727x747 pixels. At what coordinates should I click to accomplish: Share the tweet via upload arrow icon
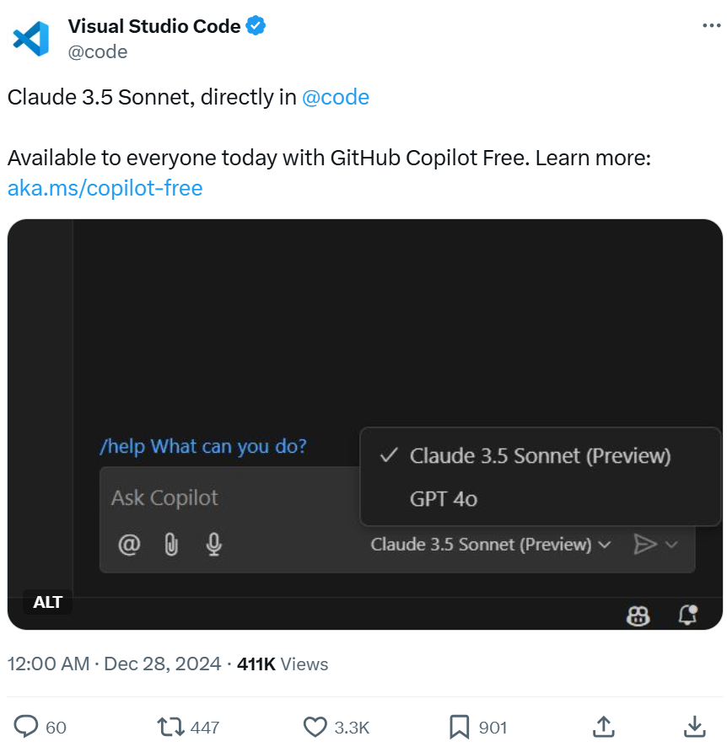point(604,727)
